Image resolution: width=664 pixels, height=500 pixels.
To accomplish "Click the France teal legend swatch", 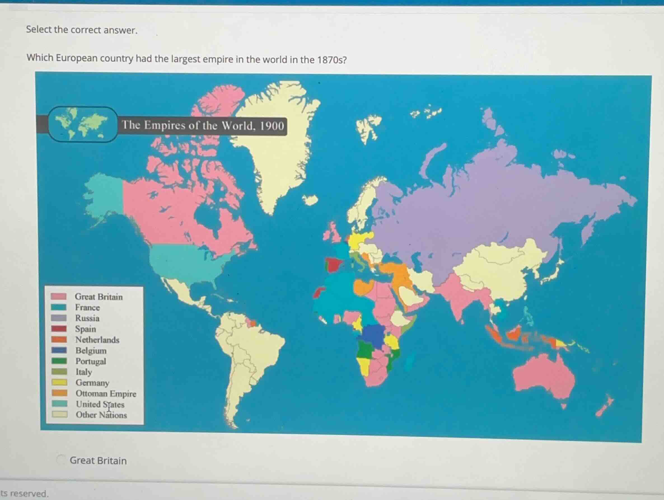I will tap(59, 307).
